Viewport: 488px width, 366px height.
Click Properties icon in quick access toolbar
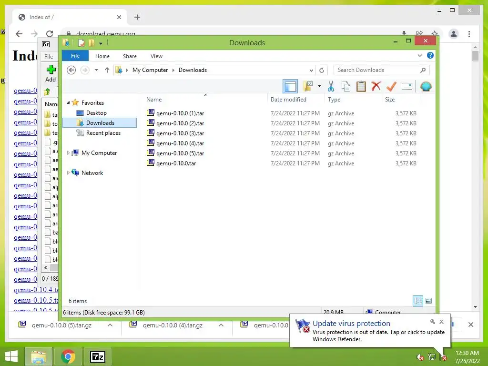tap(81, 43)
